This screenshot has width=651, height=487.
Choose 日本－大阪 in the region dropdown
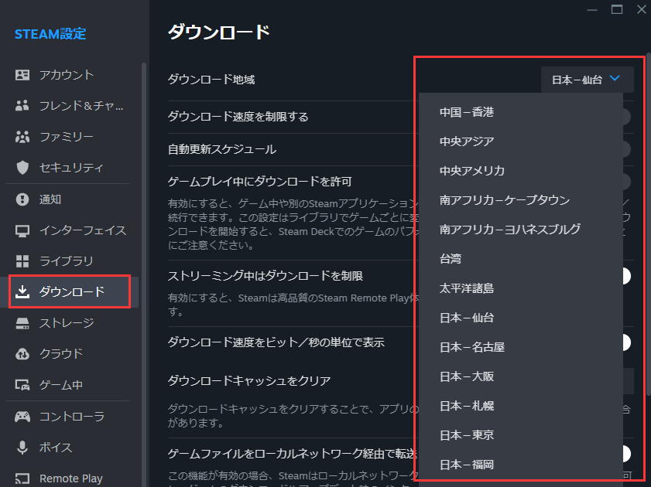467,376
